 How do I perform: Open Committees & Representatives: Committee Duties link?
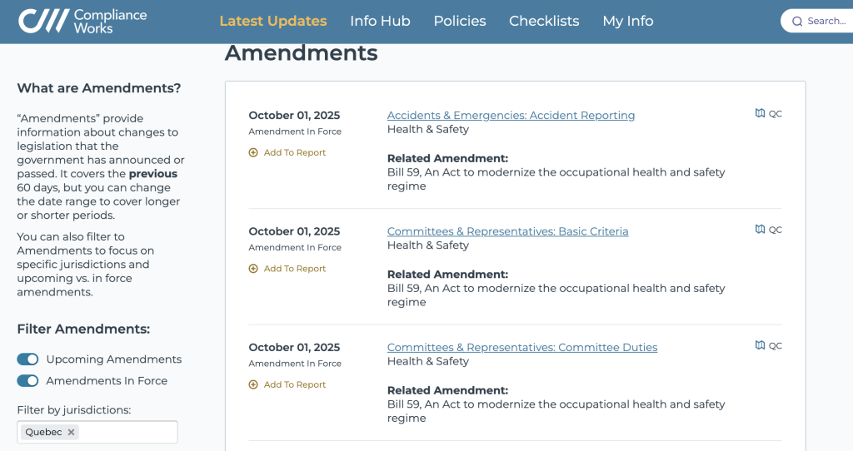[522, 347]
